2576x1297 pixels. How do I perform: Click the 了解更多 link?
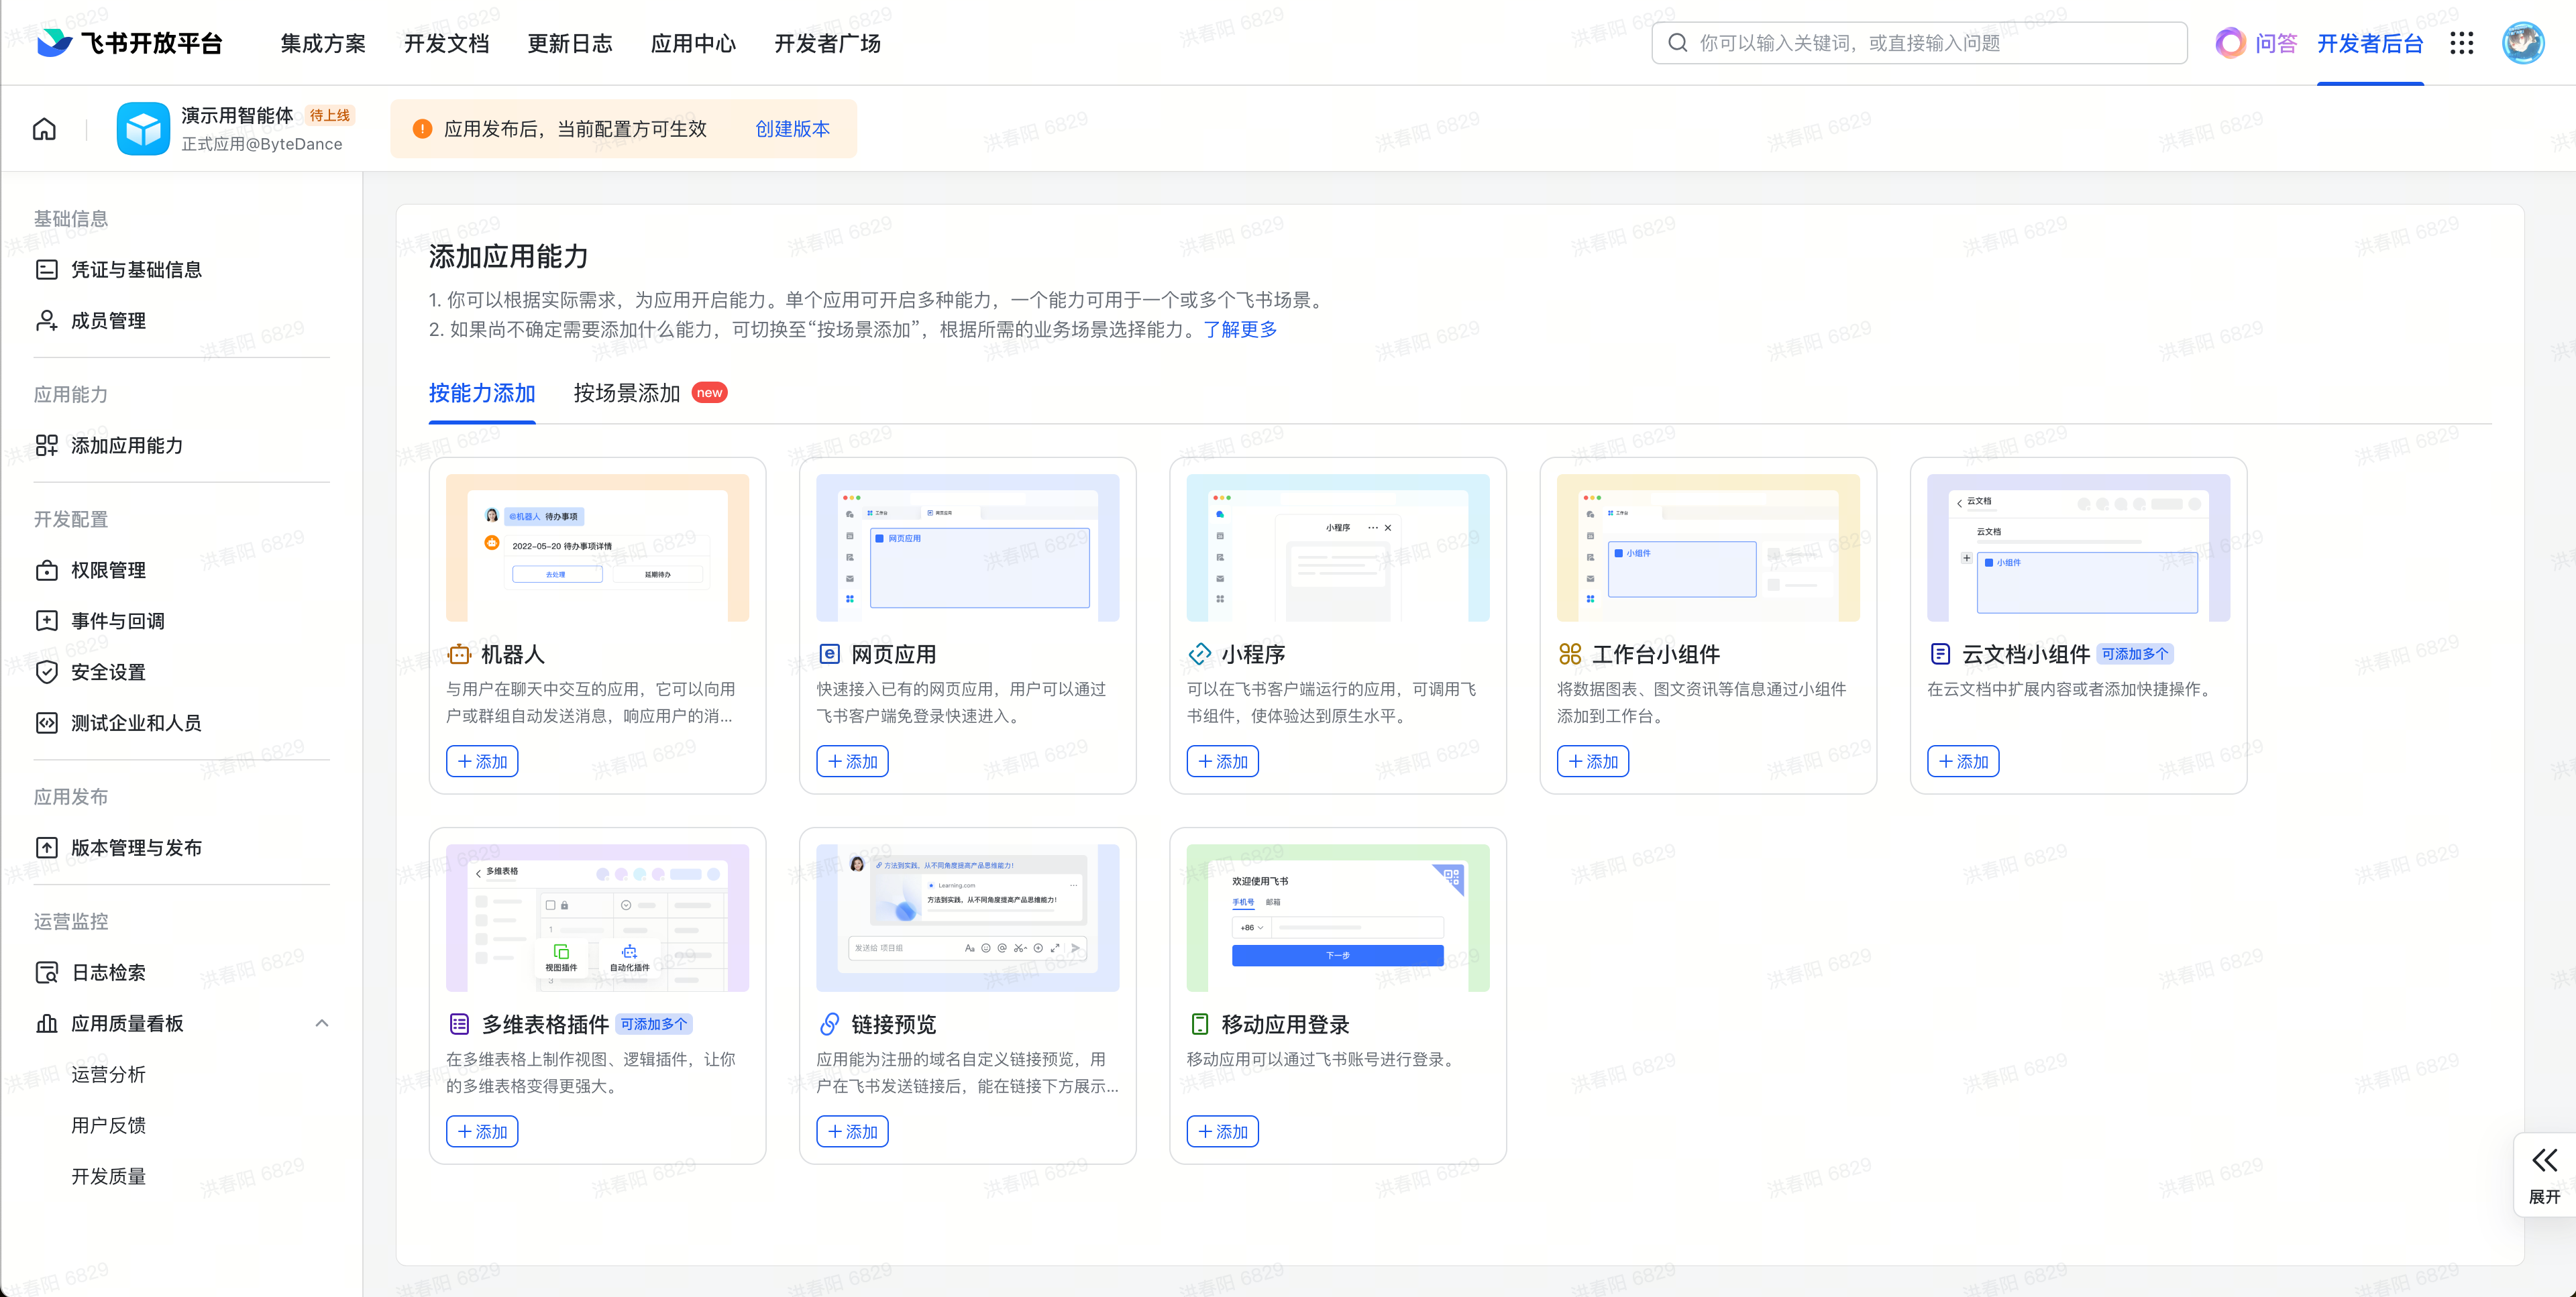(x=1240, y=329)
